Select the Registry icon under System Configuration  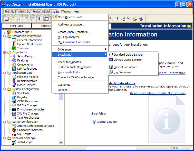pyautogui.click(x=14, y=97)
